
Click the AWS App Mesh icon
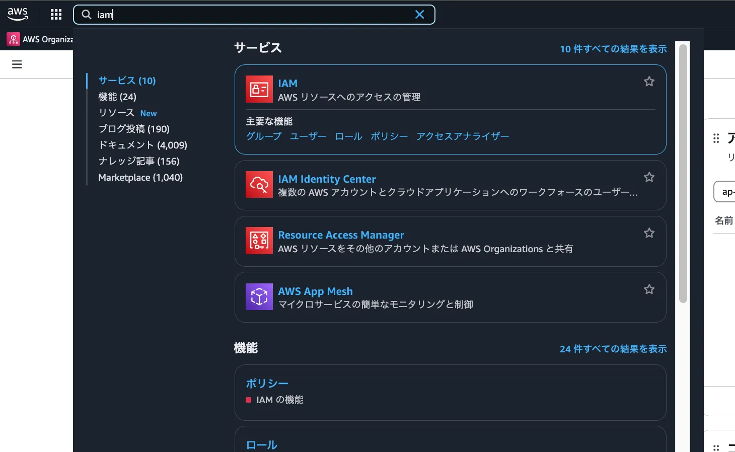(x=259, y=296)
